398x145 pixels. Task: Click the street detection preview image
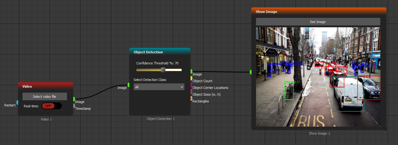[318, 77]
